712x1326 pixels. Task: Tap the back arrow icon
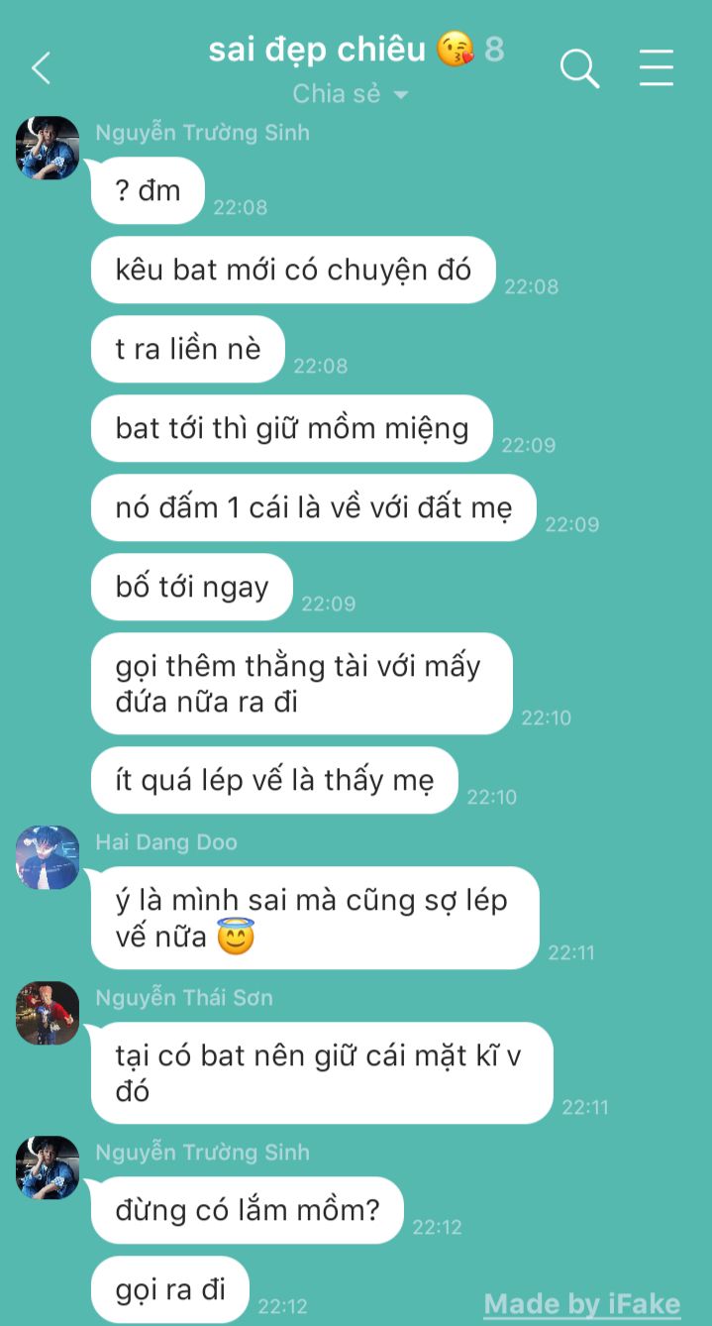[41, 68]
